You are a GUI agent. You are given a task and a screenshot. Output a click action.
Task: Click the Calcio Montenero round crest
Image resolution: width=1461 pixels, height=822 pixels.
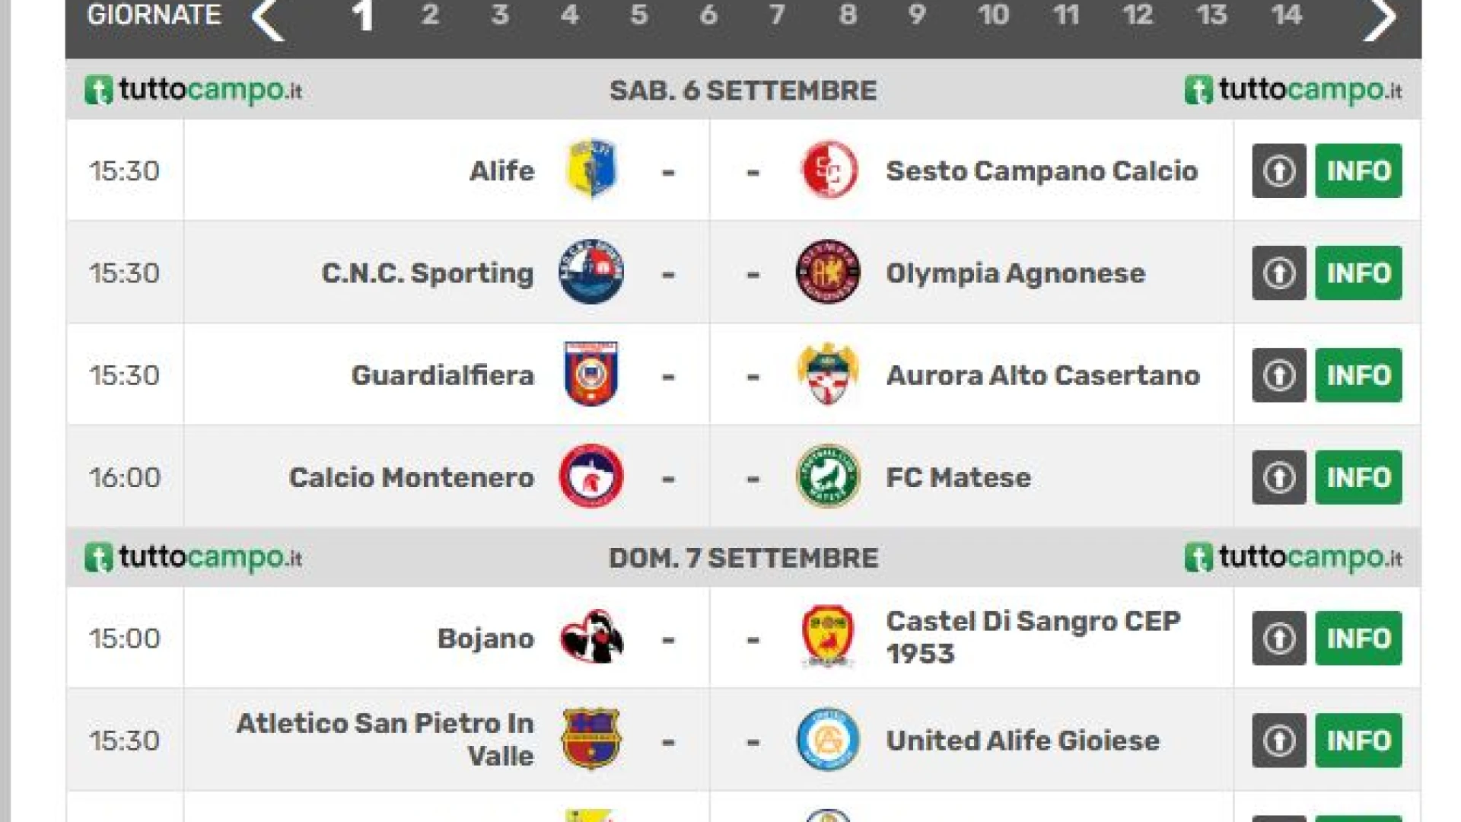[591, 476]
